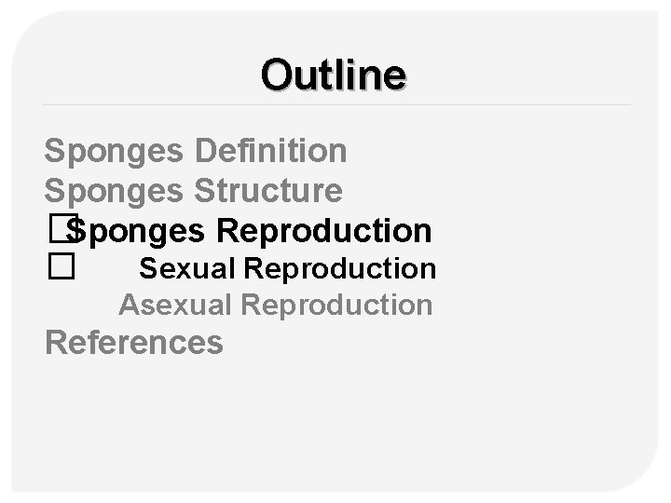
Task: Click the word Structure in the second line
Action: (267, 190)
